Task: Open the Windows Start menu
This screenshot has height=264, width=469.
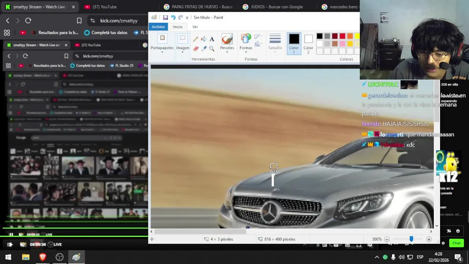Action: (x=8, y=257)
